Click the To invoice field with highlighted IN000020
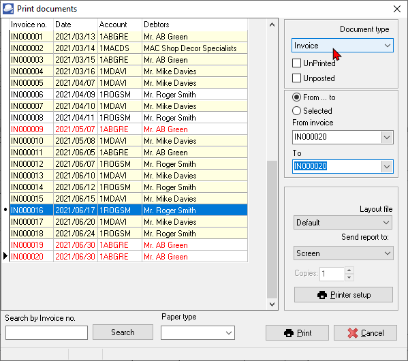Screen dimensions: 408x361 pyautogui.click(x=336, y=166)
